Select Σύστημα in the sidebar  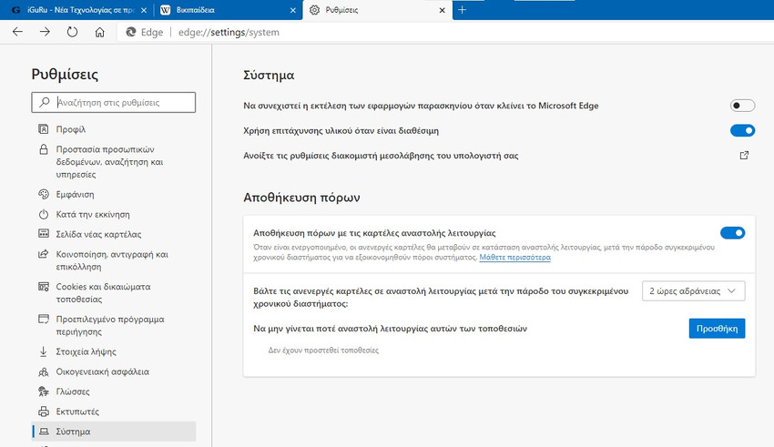114,432
